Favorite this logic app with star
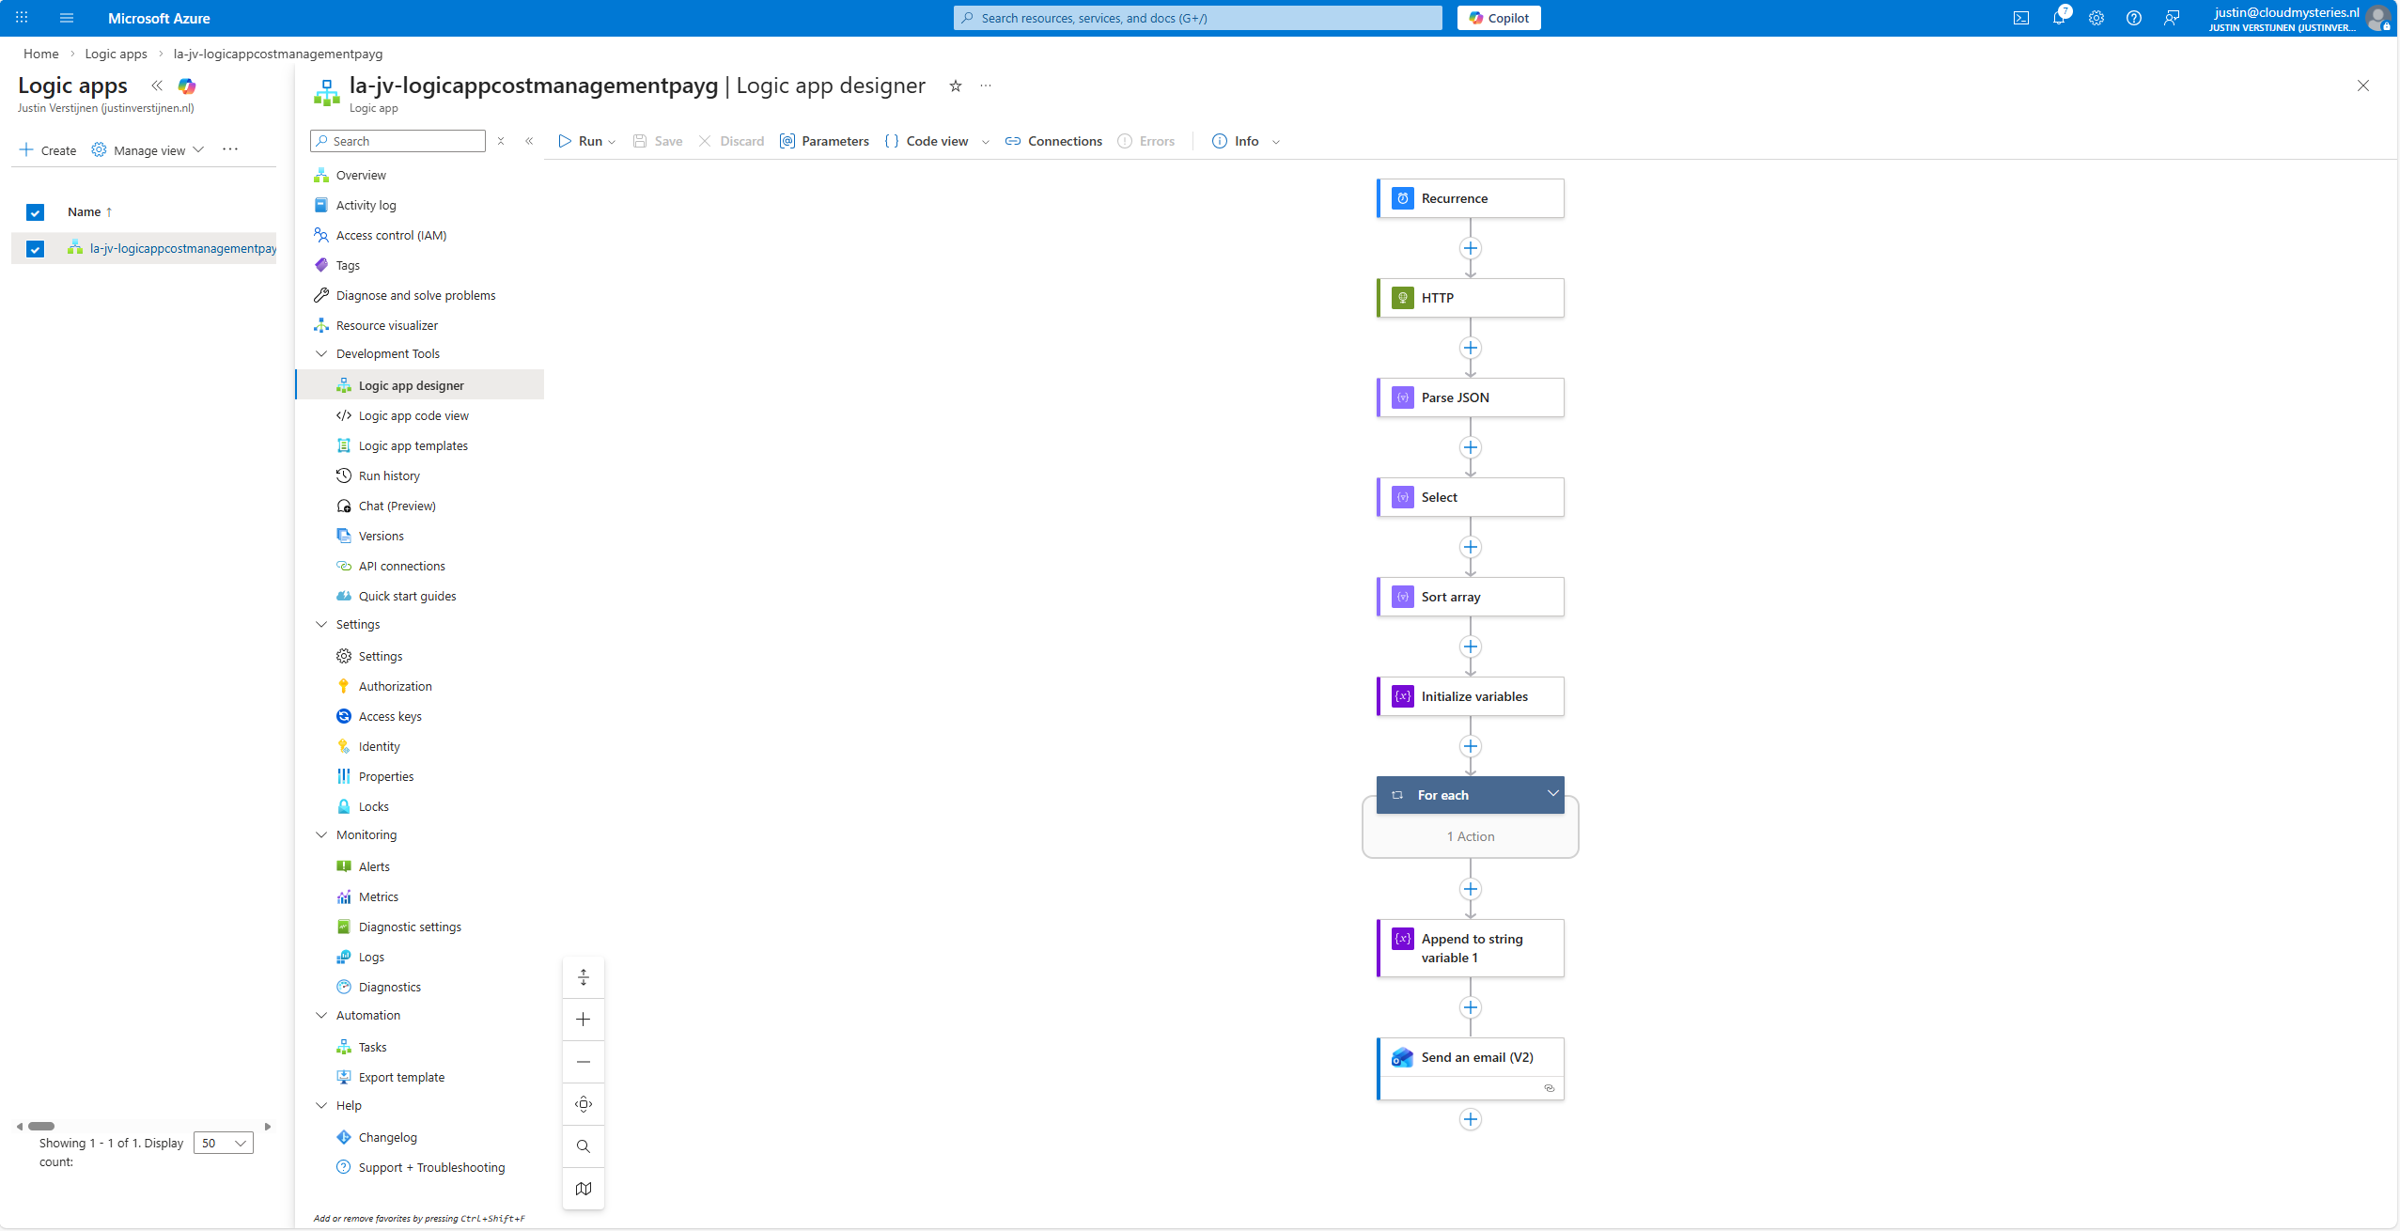The image size is (2400, 1231). tap(955, 86)
